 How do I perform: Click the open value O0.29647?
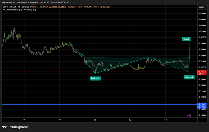click(x=34, y=7)
